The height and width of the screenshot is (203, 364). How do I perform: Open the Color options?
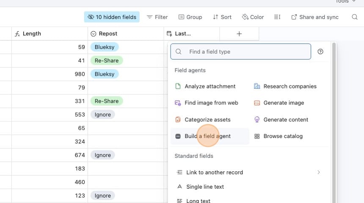pos(253,17)
